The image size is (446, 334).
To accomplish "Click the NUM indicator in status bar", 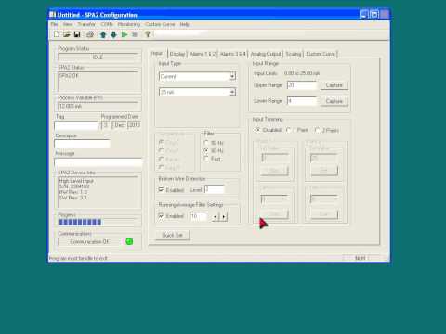I will (360, 258).
